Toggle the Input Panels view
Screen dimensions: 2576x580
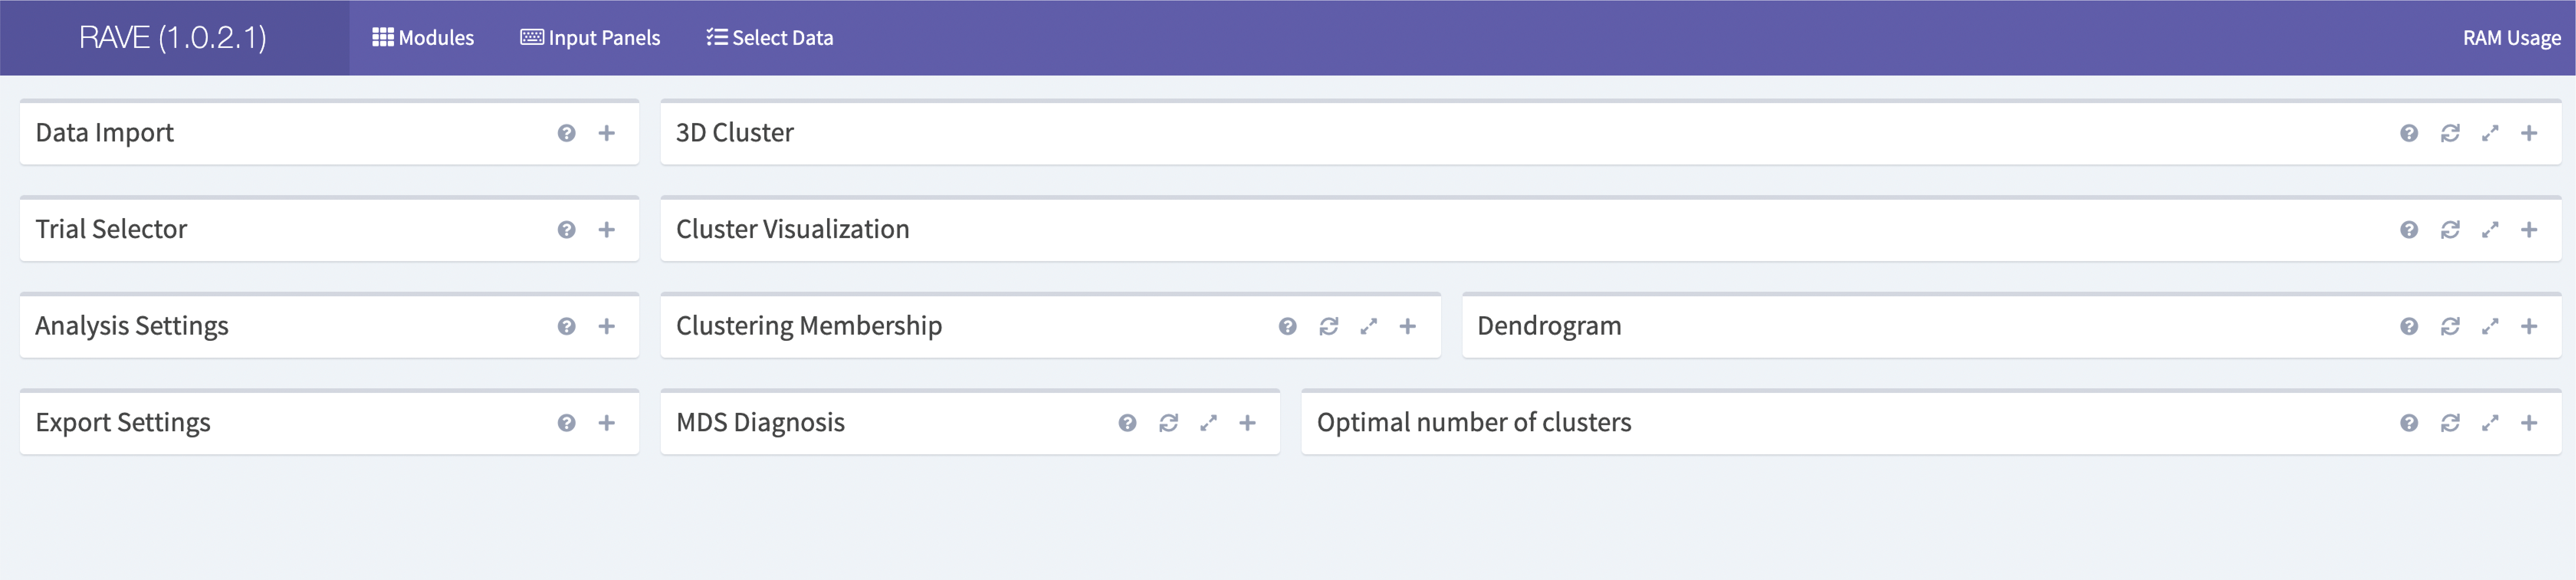coord(590,38)
